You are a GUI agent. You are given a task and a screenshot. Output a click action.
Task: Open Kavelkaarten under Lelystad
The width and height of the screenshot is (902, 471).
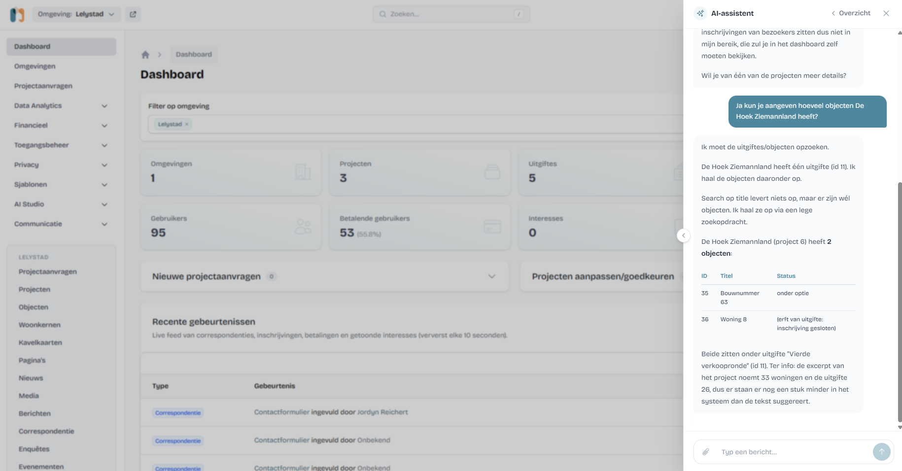click(x=40, y=342)
